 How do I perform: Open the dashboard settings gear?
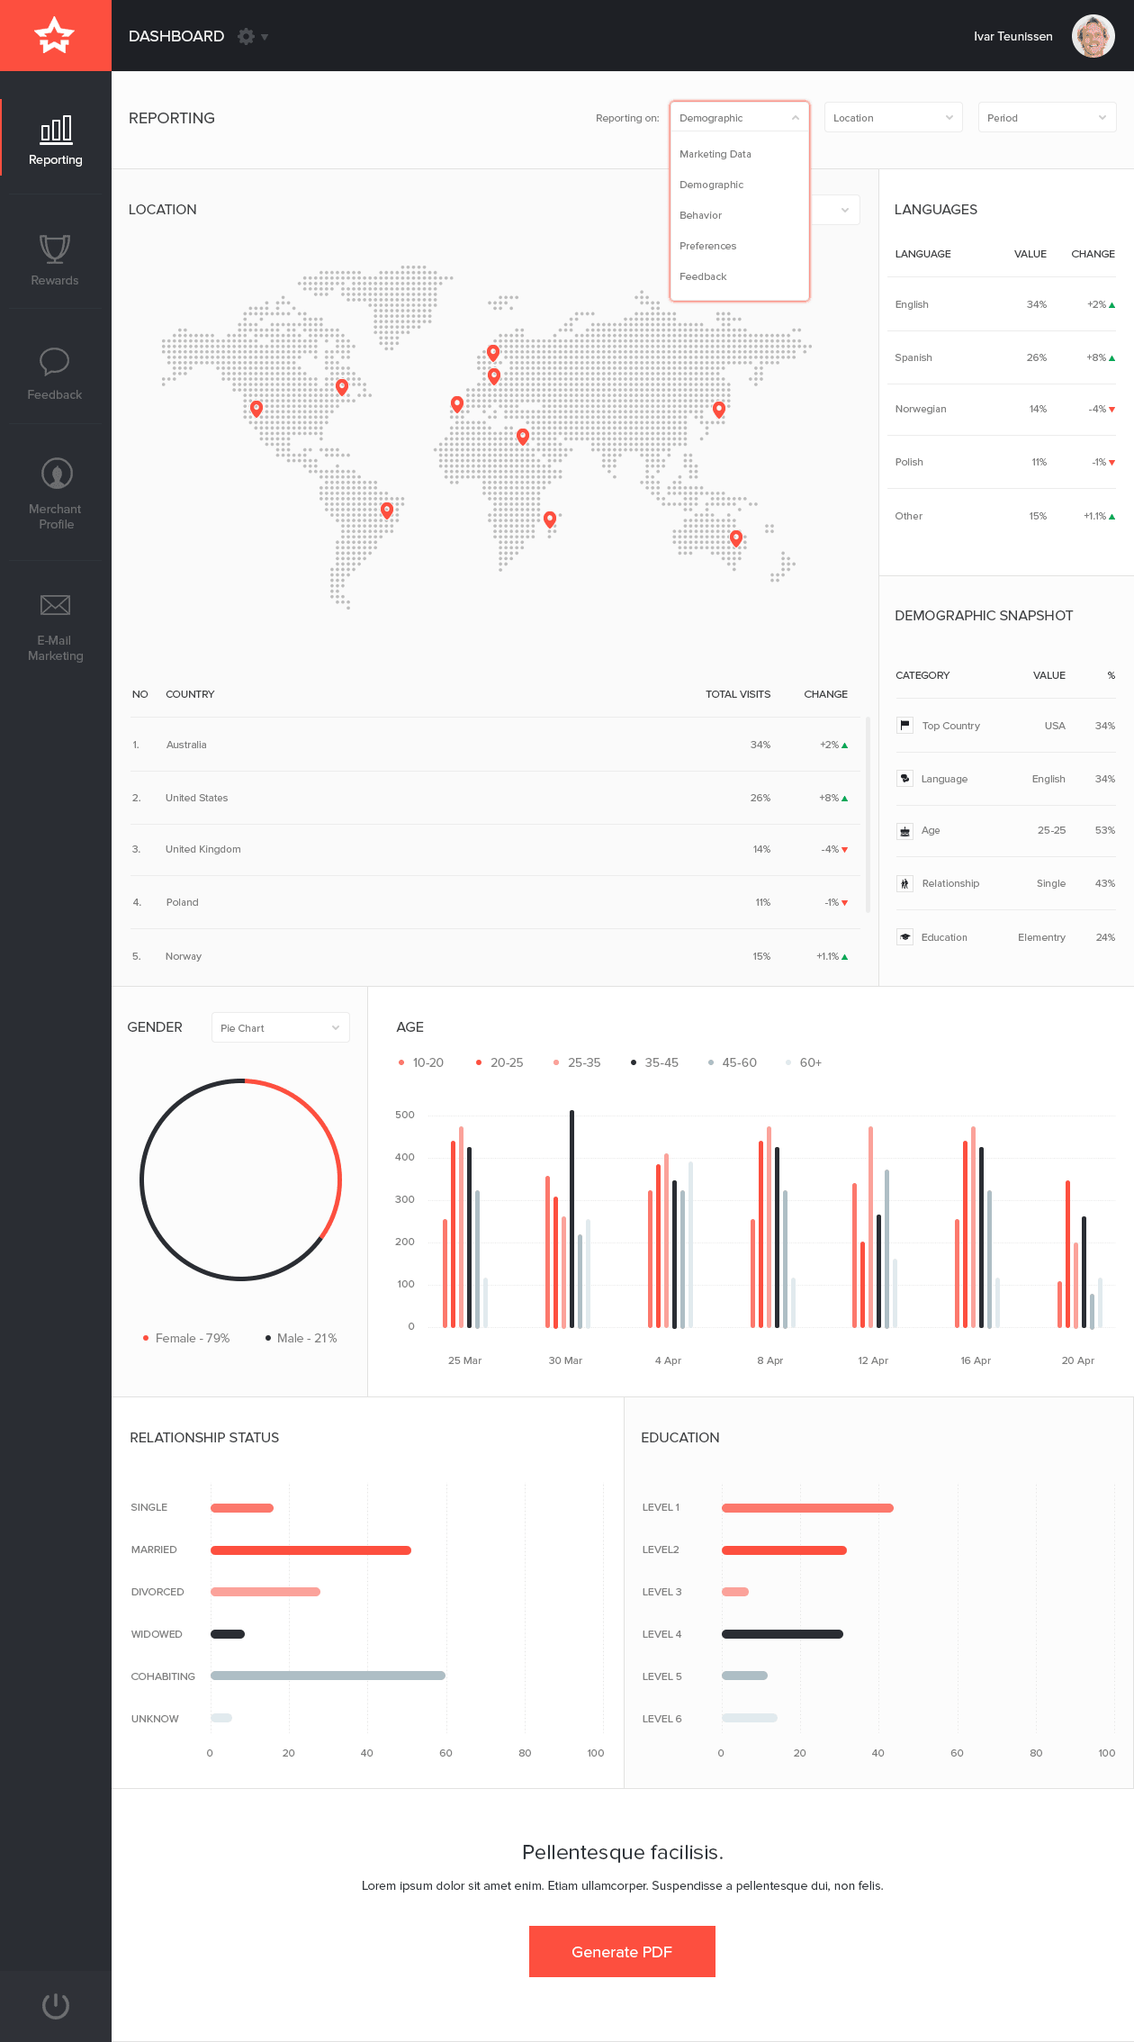[247, 37]
